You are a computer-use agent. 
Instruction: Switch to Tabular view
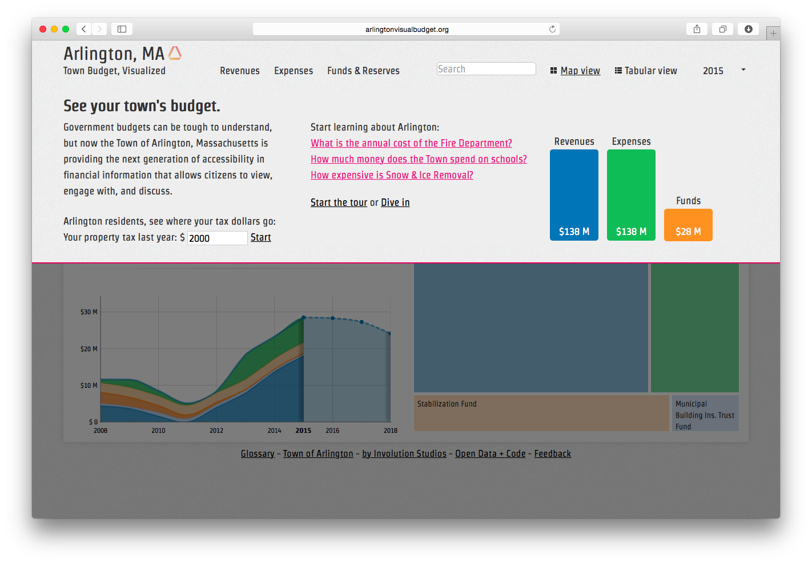[650, 71]
